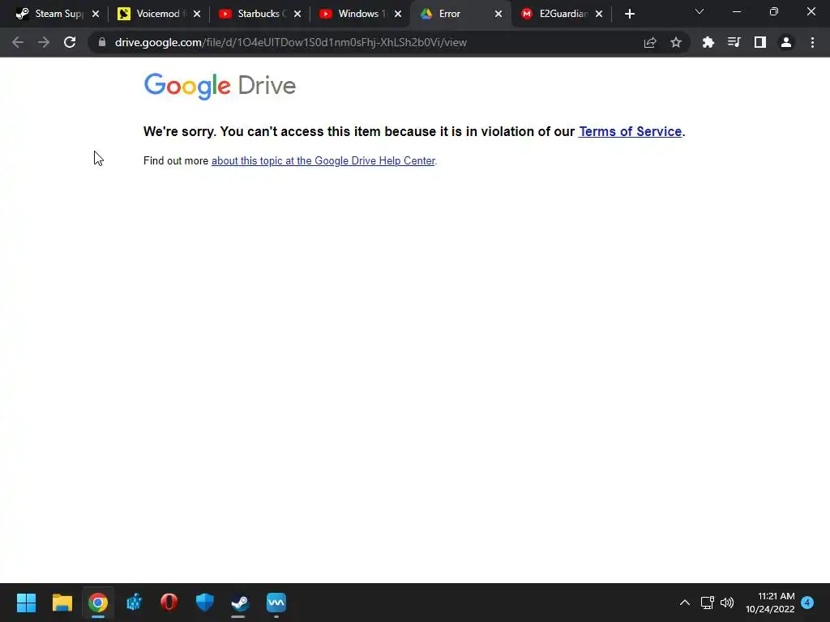The width and height of the screenshot is (830, 622).
Task: Launch Opera from the taskbar
Action: coord(169,603)
